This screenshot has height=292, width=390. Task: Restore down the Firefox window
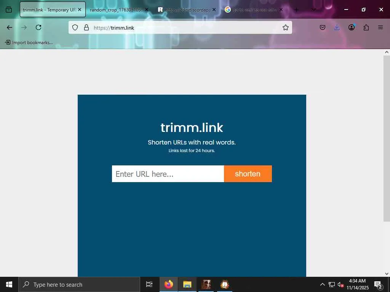(x=364, y=10)
